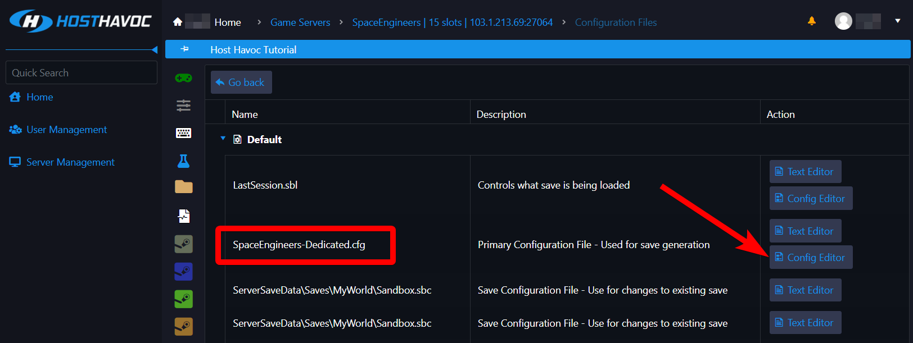Click the file activity log icon
This screenshot has height=343, width=913.
point(184,216)
